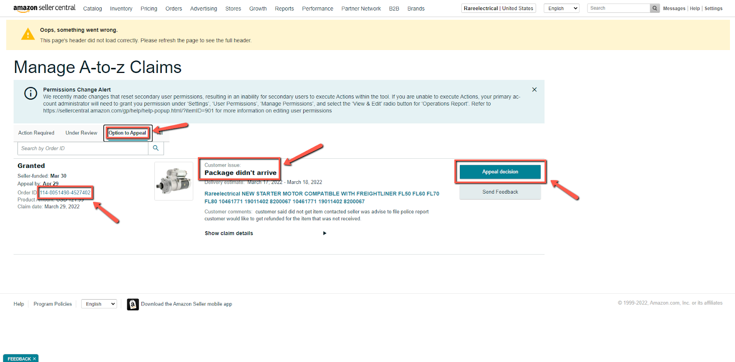This screenshot has height=362, width=735.
Task: Click the Manage A-to-z Claims heading
Action: point(98,67)
